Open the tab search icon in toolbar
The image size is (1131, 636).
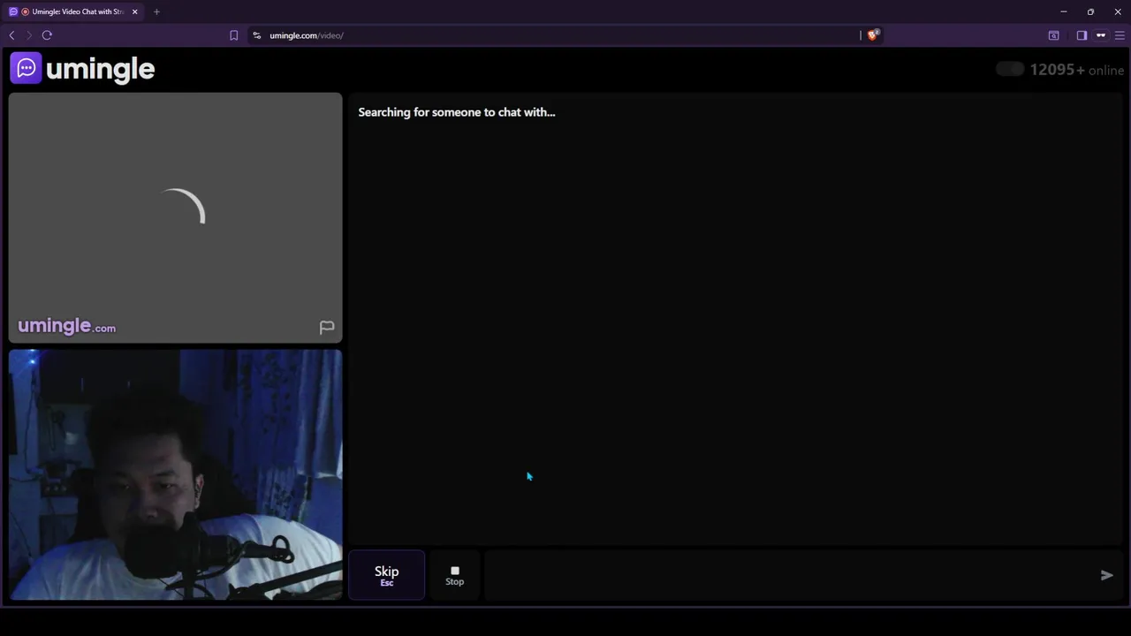(1053, 35)
